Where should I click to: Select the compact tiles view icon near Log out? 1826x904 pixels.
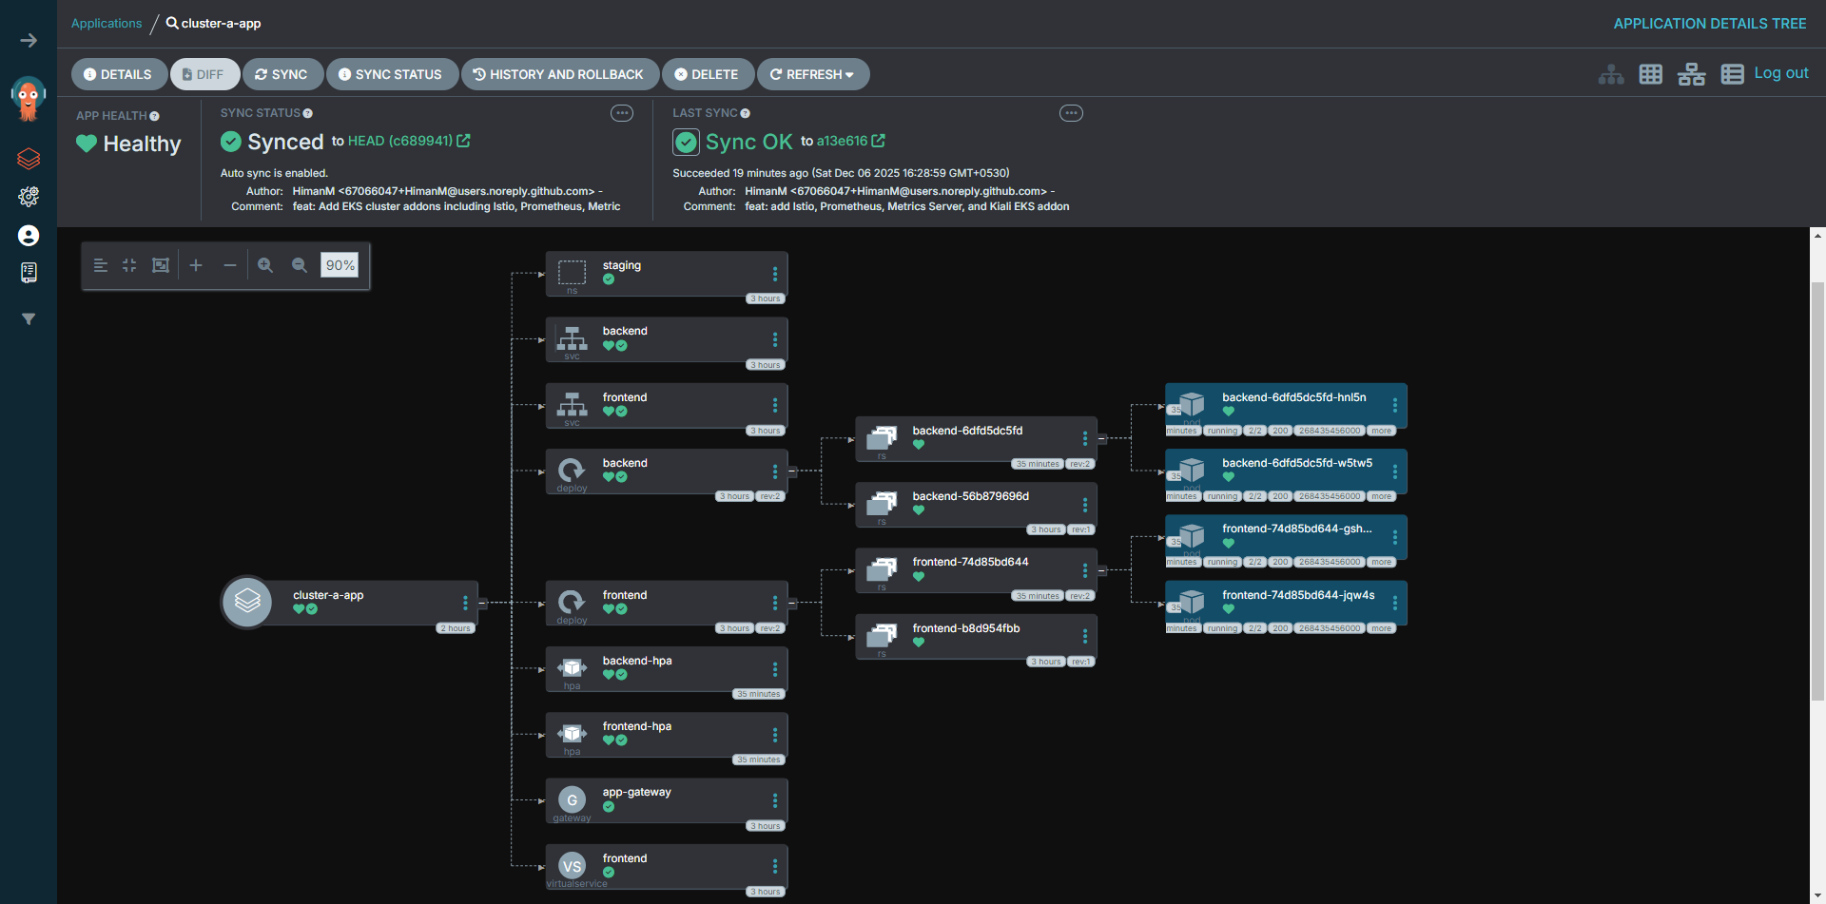1651,73
